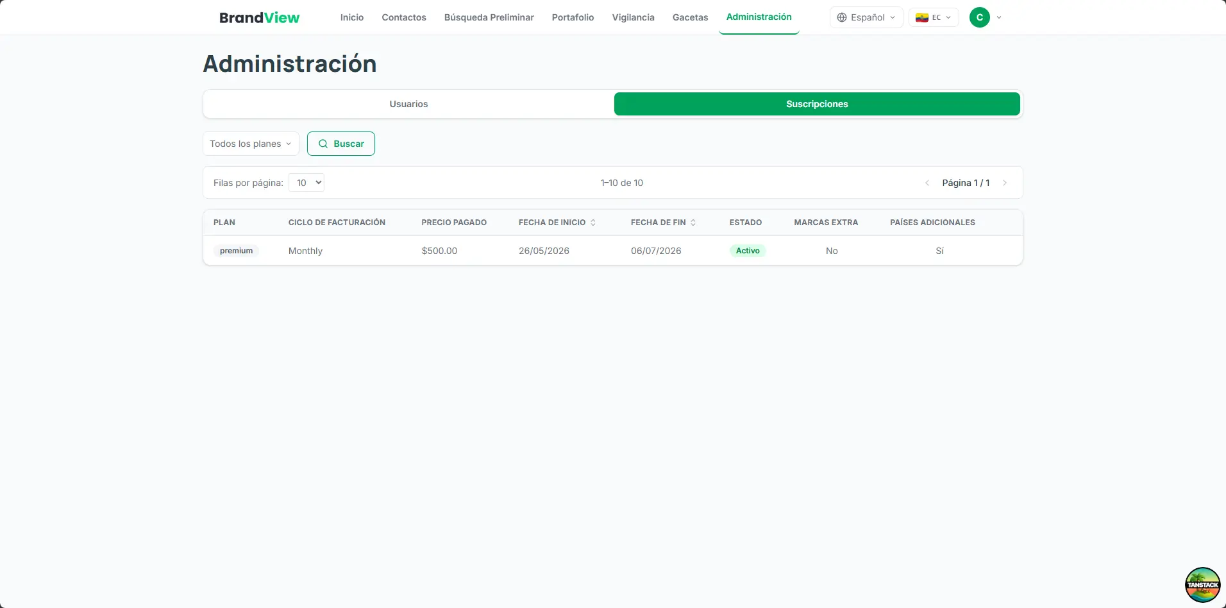Switch to the Suscripciones tab
The image size is (1226, 608).
(817, 104)
